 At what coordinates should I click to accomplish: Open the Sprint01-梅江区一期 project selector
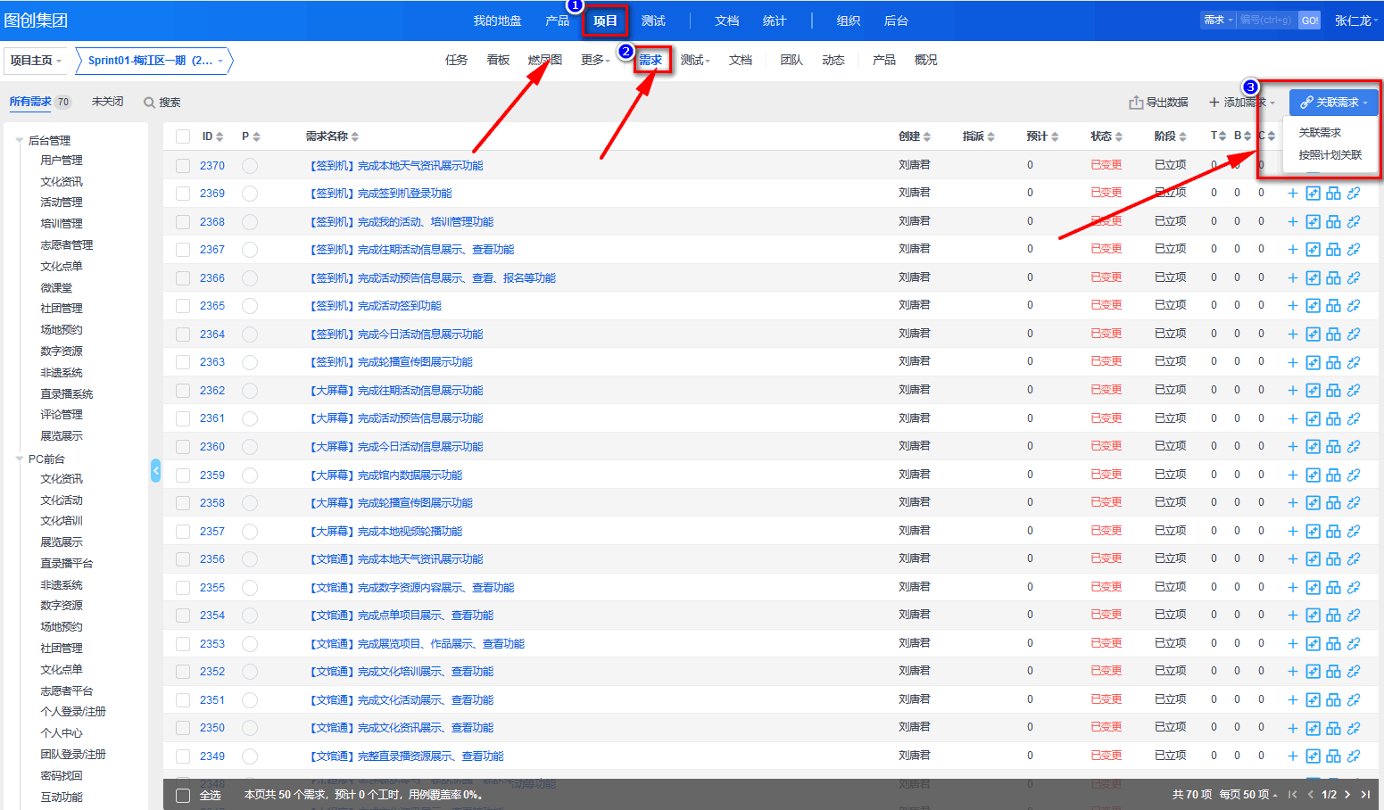(x=154, y=61)
